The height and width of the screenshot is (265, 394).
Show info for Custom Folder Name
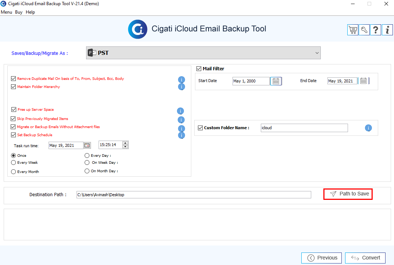tap(368, 128)
